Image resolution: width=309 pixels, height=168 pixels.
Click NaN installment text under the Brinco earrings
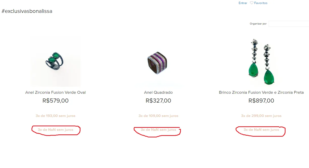(x=261, y=130)
